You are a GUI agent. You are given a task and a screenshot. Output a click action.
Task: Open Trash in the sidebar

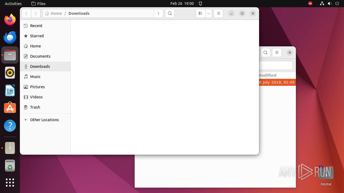click(45, 107)
